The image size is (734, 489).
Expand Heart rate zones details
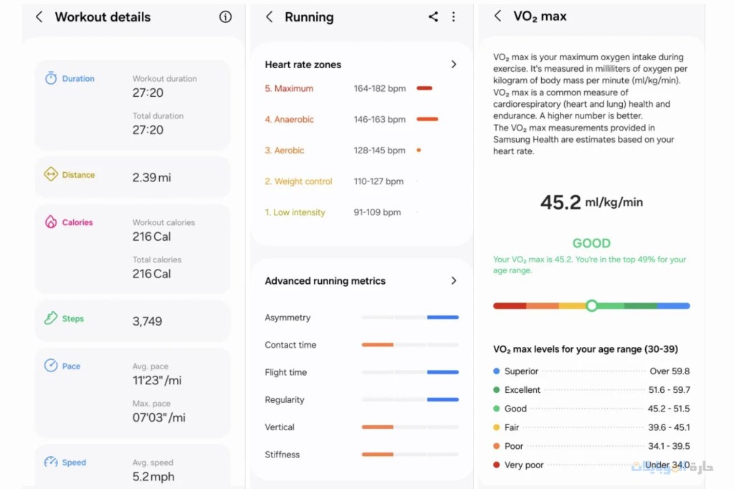point(453,65)
